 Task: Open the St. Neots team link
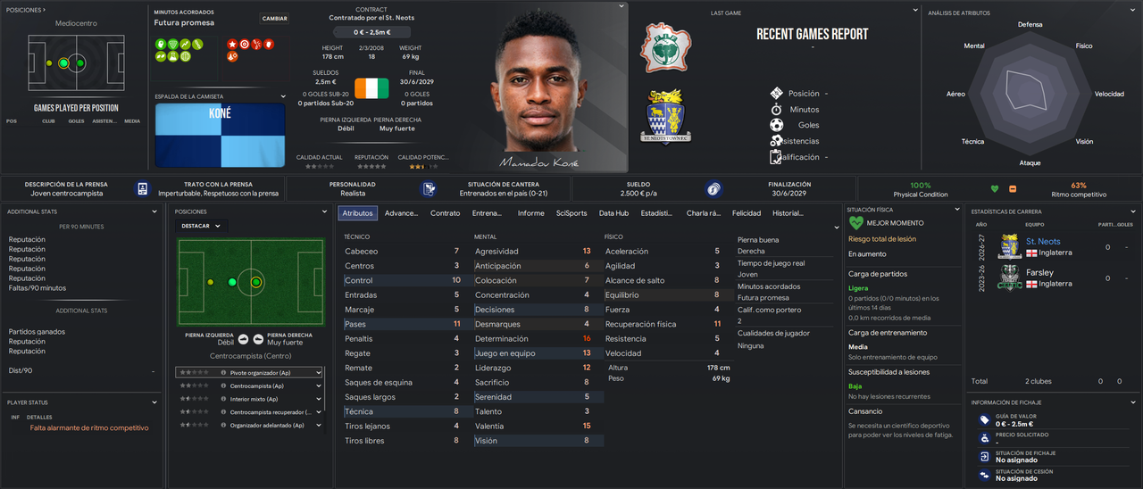pyautogui.click(x=1043, y=241)
